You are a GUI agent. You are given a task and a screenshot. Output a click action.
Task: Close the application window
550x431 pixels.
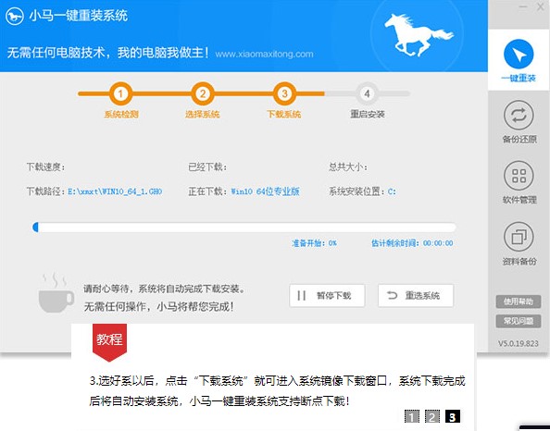click(x=541, y=6)
